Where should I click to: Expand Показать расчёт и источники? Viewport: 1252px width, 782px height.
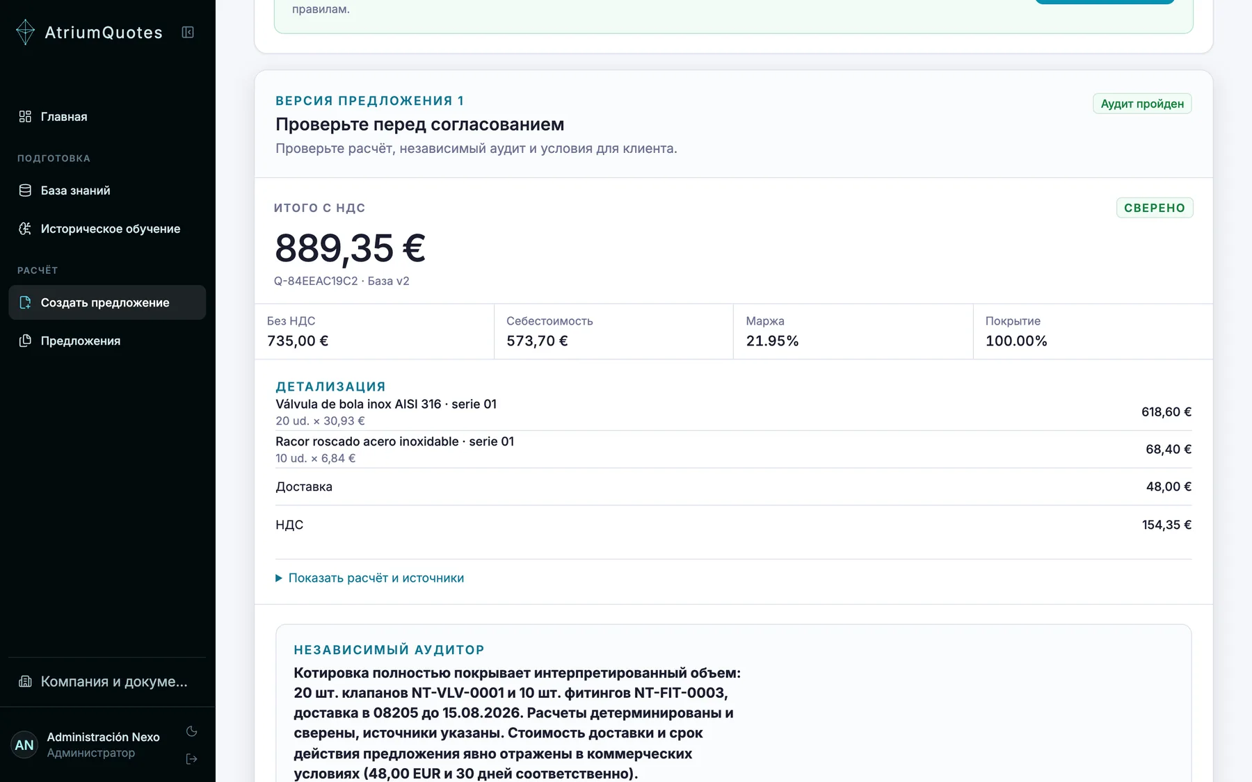pos(370,578)
